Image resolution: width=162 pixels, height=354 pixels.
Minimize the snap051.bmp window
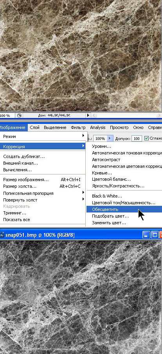pyautogui.click(x=146, y=235)
